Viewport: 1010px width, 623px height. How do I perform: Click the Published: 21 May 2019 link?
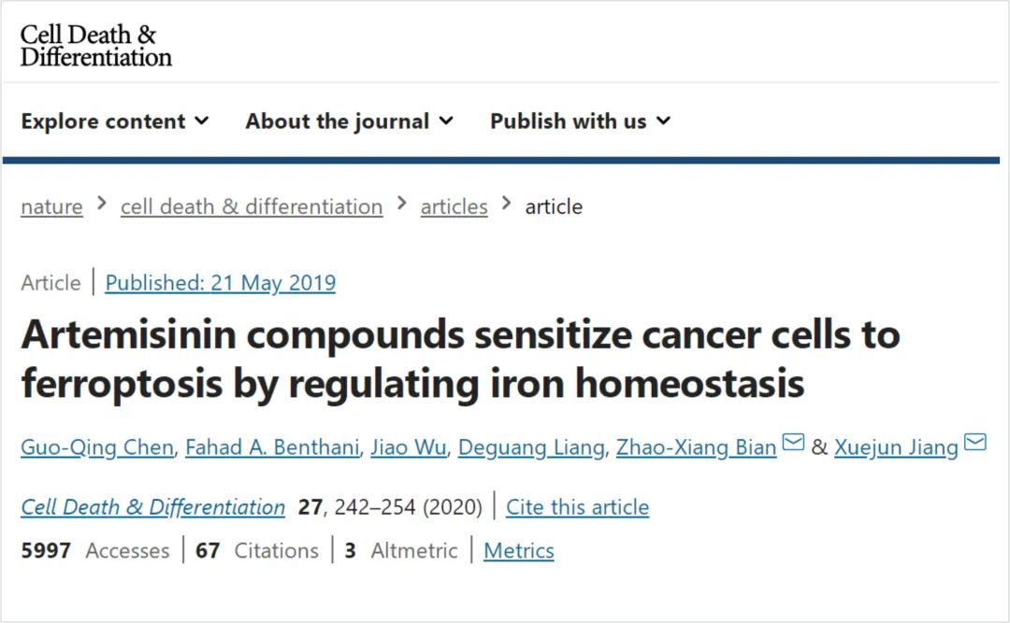point(221,282)
